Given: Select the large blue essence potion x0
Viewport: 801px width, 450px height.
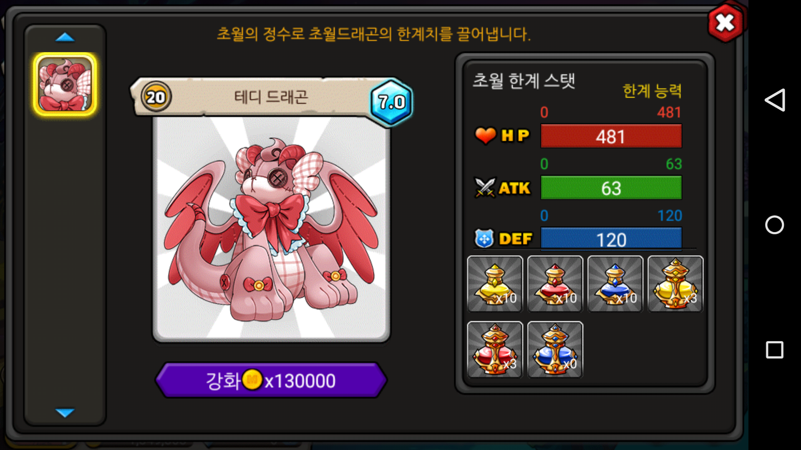Looking at the screenshot, I should click(x=555, y=349).
